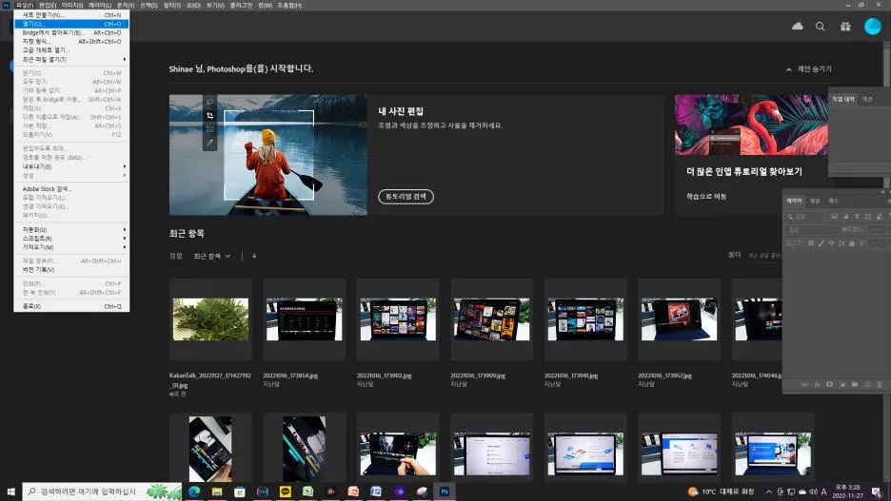891x501 pixels.
Task: Switch to the 작업 내역 panel tab
Action: (843, 99)
